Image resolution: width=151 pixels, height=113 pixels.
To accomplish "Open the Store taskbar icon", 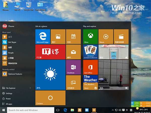I will pyautogui.click(x=80, y=110).
